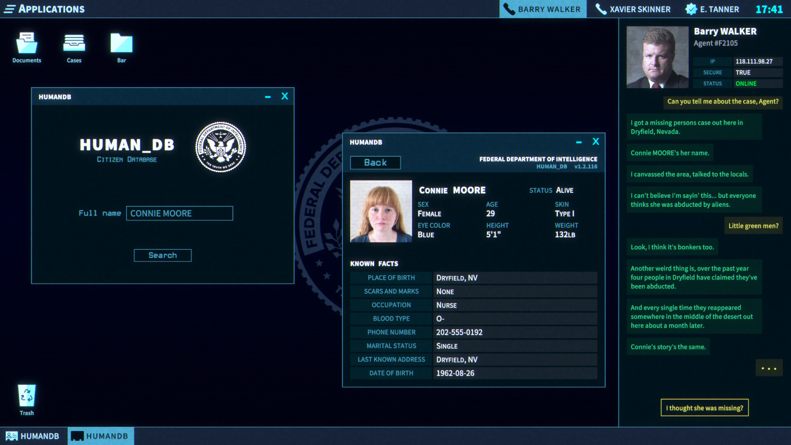
Task: Click the Full name input field
Action: pyautogui.click(x=180, y=213)
